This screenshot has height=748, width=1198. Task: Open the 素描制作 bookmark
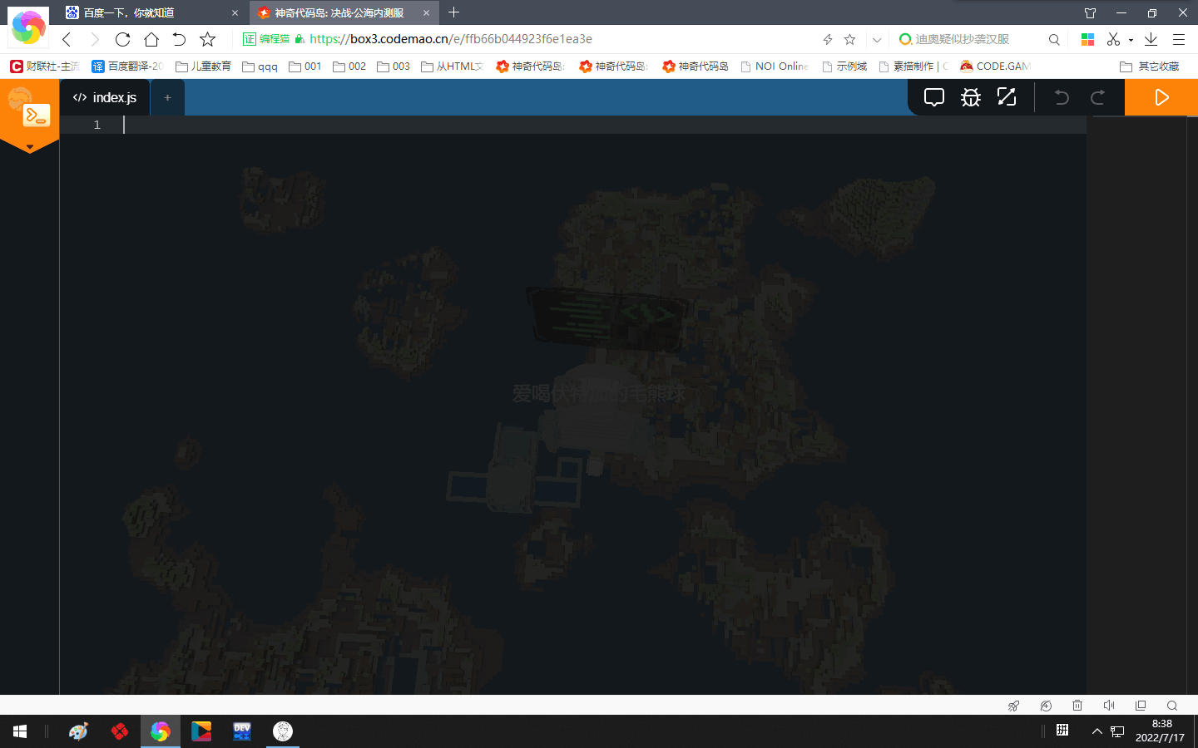point(913,66)
